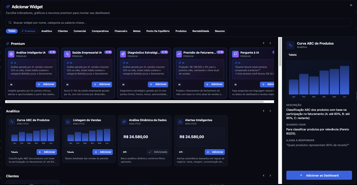Click the Curva ABC de Produtos chart thumbnail
The height and width of the screenshot is (185, 357).
pyautogui.click(x=33, y=137)
